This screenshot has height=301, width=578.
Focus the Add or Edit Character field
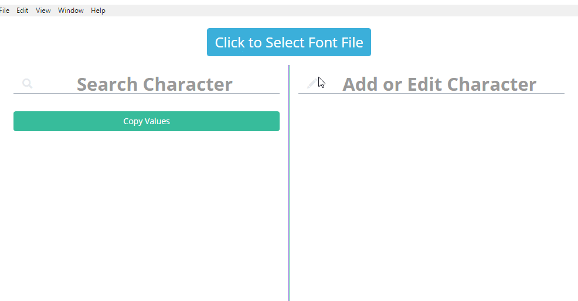439,84
